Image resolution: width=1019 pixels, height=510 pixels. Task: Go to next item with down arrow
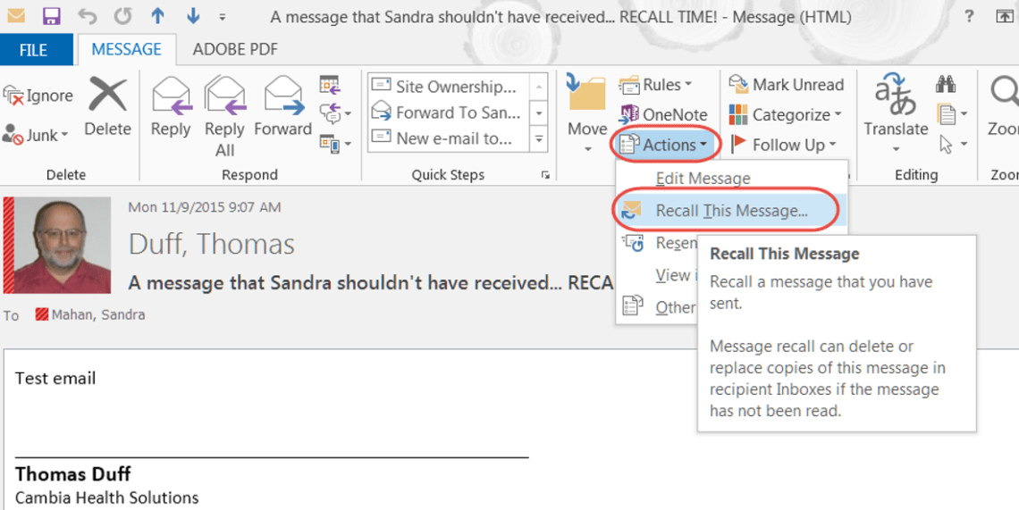[193, 16]
